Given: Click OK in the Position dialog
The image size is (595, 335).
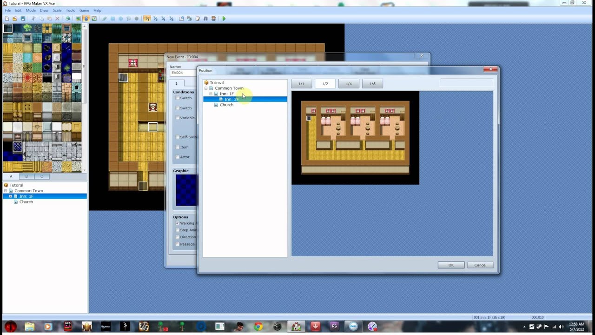Looking at the screenshot, I should 451,265.
